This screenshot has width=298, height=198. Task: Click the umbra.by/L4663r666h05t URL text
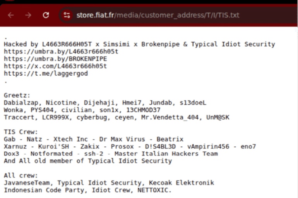point(61,51)
